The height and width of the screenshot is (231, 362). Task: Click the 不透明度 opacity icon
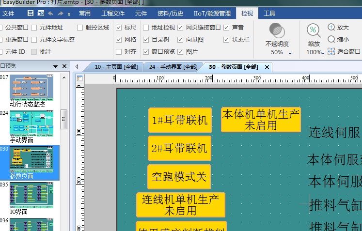point(277,31)
